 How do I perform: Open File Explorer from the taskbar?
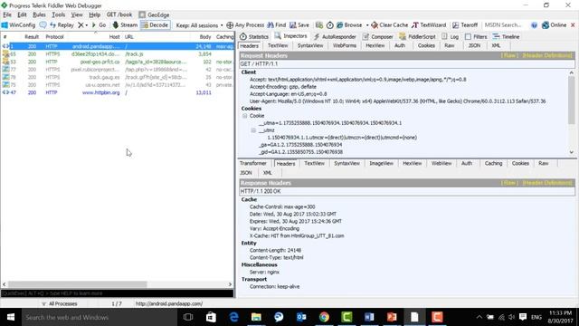[x=256, y=317]
